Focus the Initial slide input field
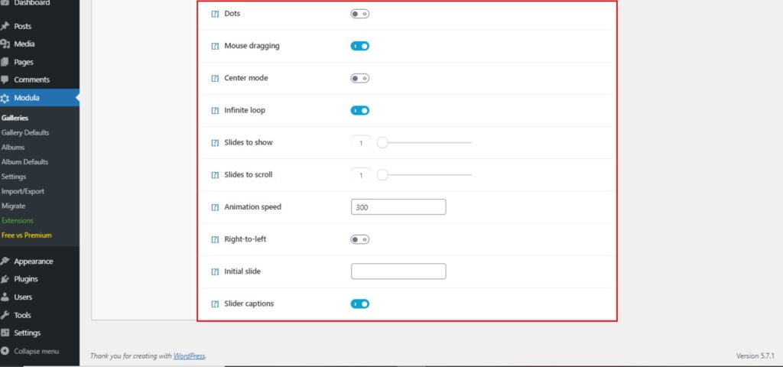The height and width of the screenshot is (367, 783). coord(398,271)
